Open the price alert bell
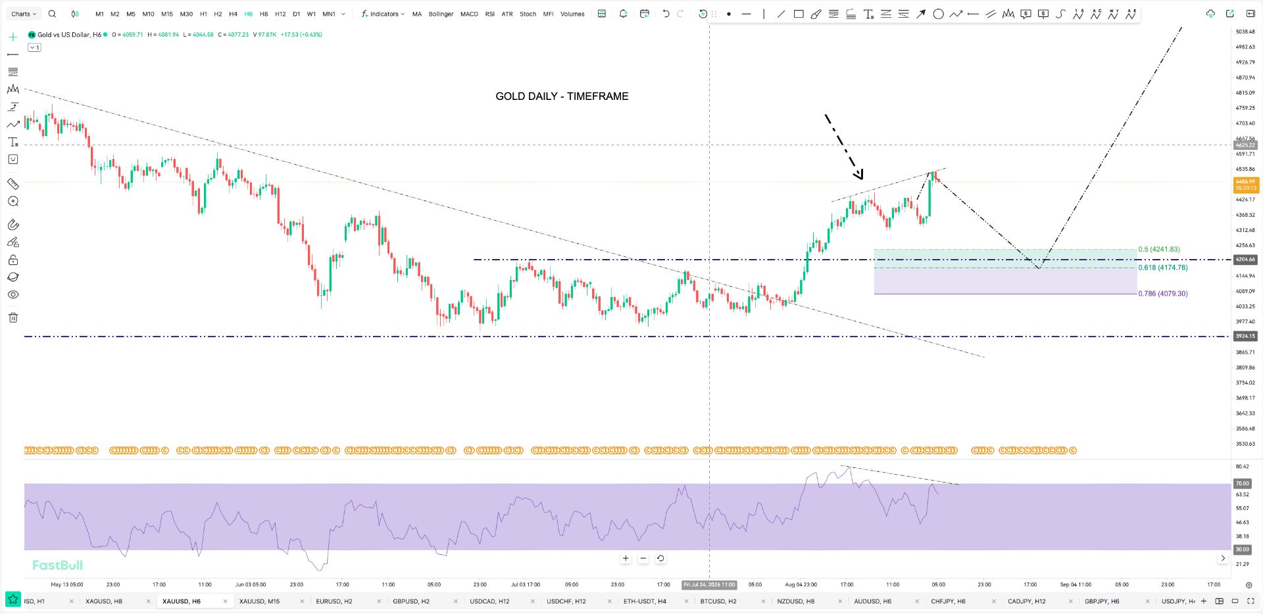Image resolution: width=1263 pixels, height=614 pixels. coord(623,14)
